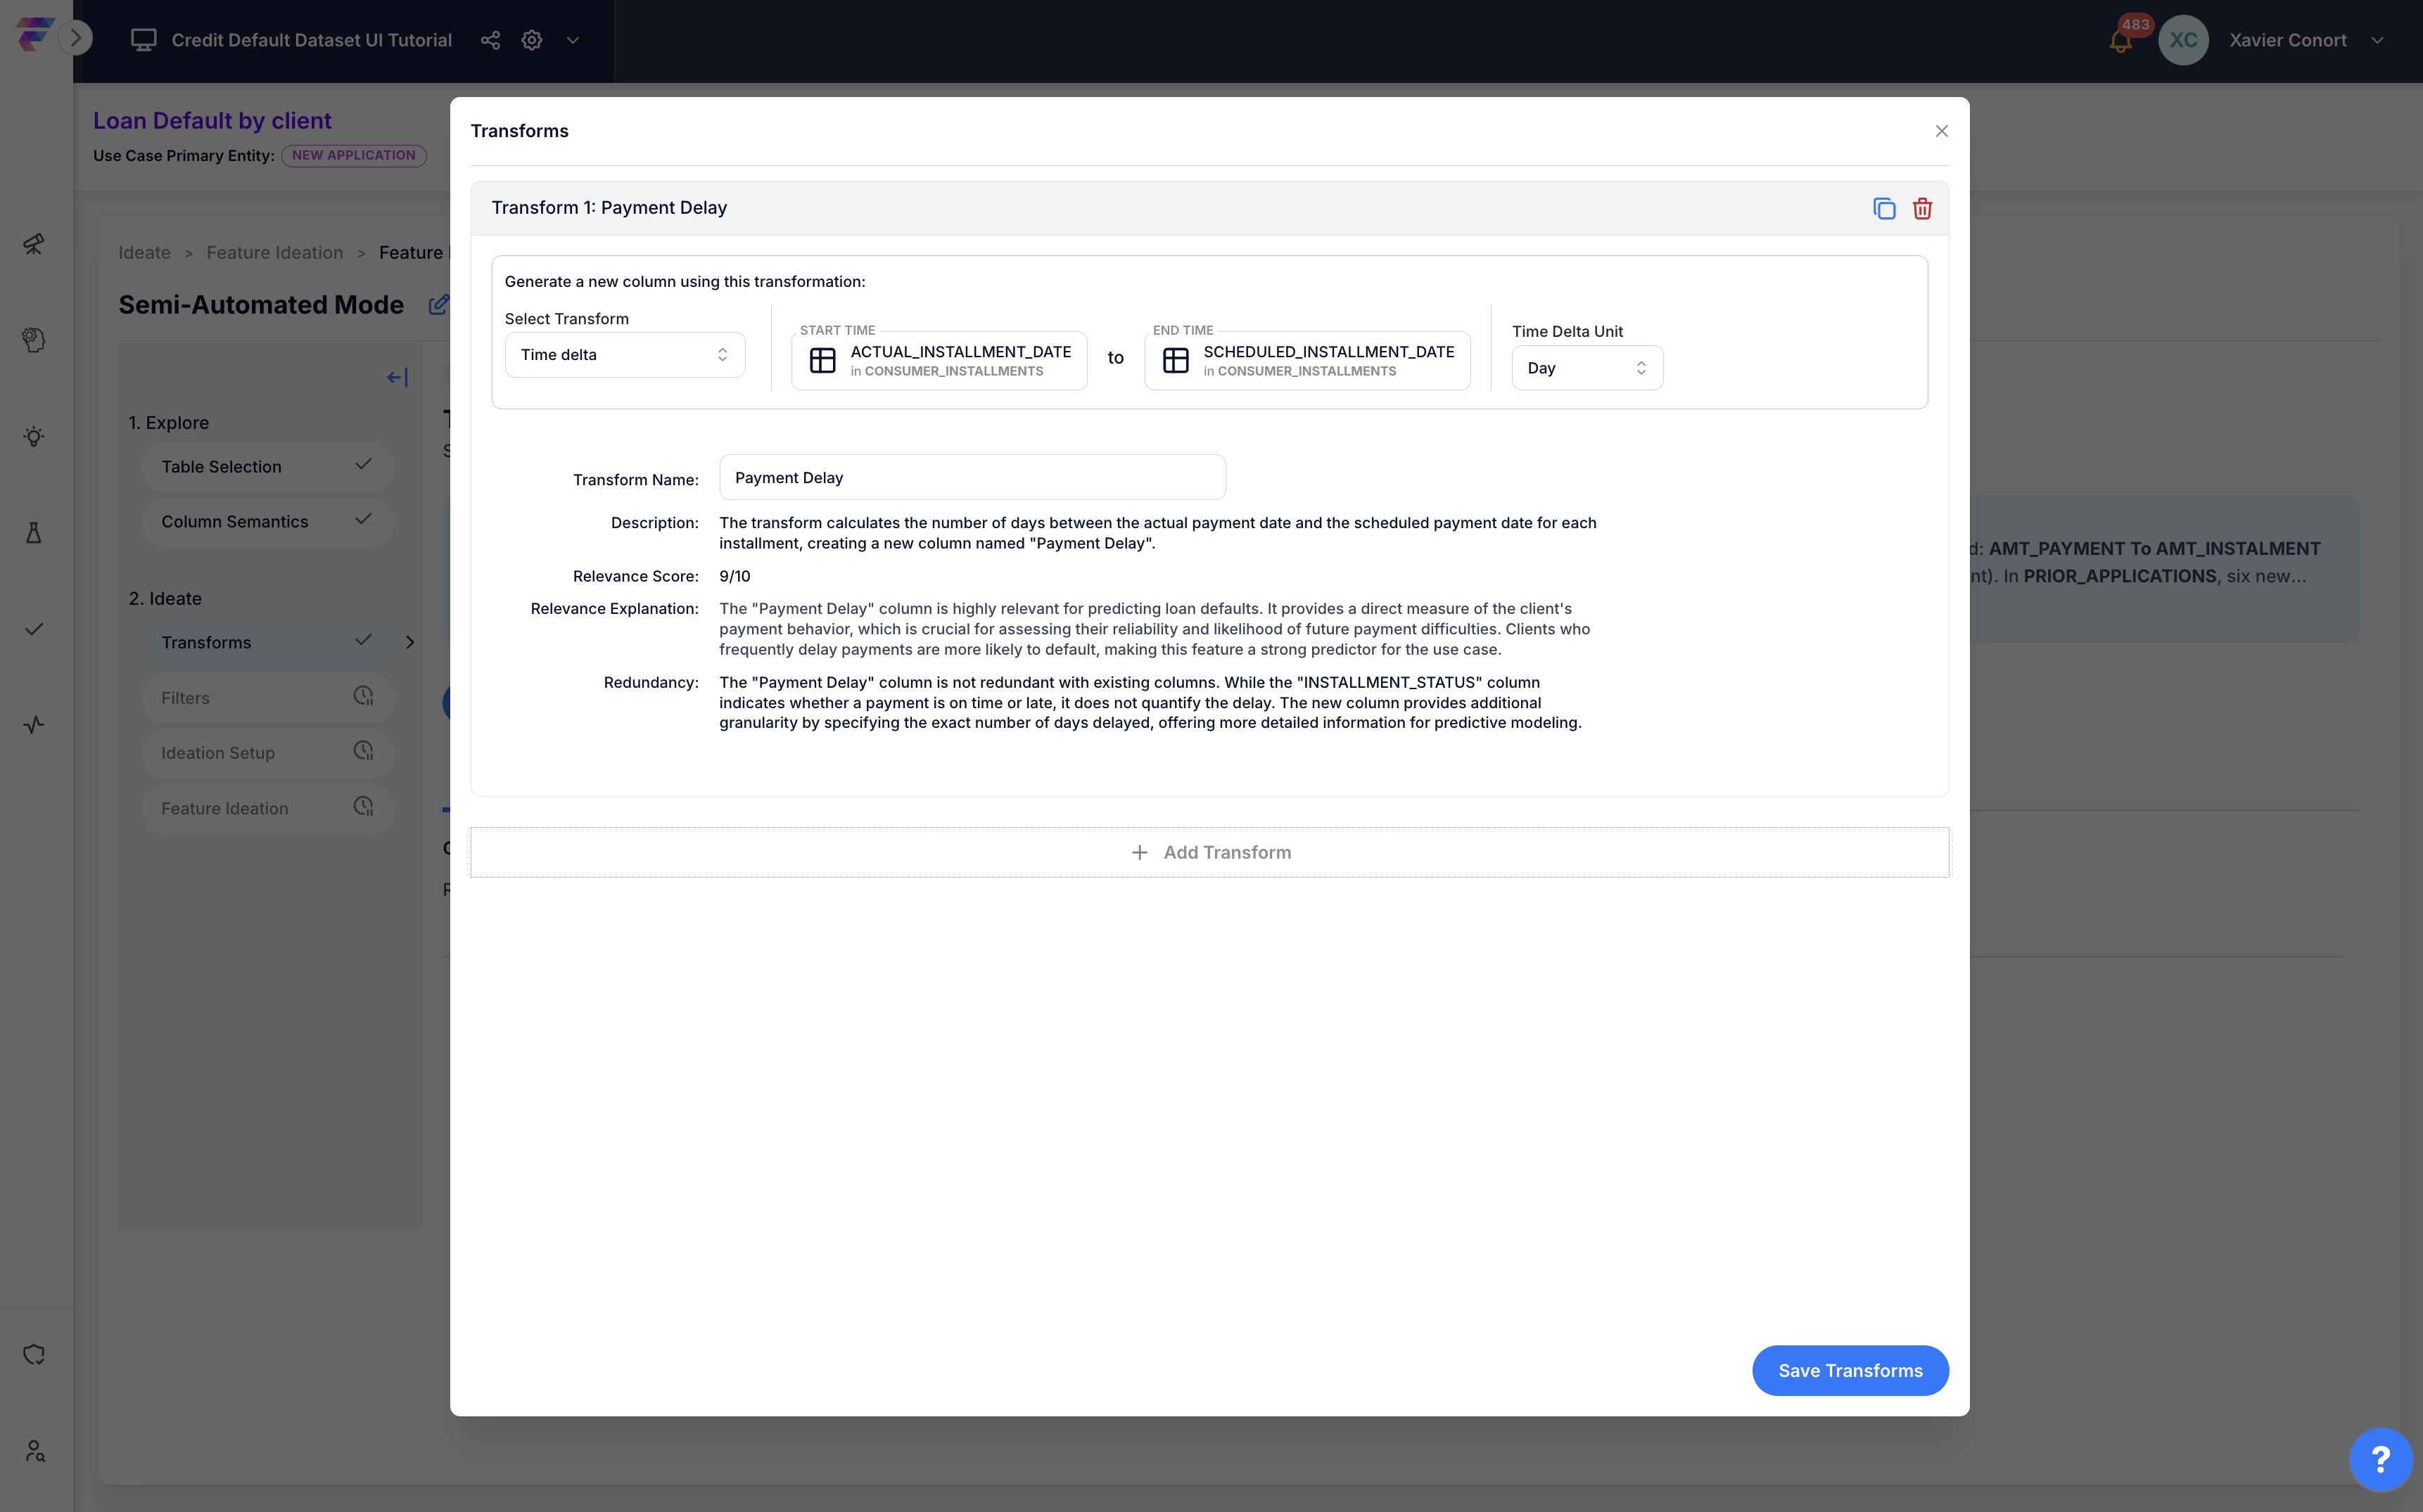Select the START TIME column ACTUAL_INSTALLMENT_DATE
2423x1512 pixels.
[939, 360]
